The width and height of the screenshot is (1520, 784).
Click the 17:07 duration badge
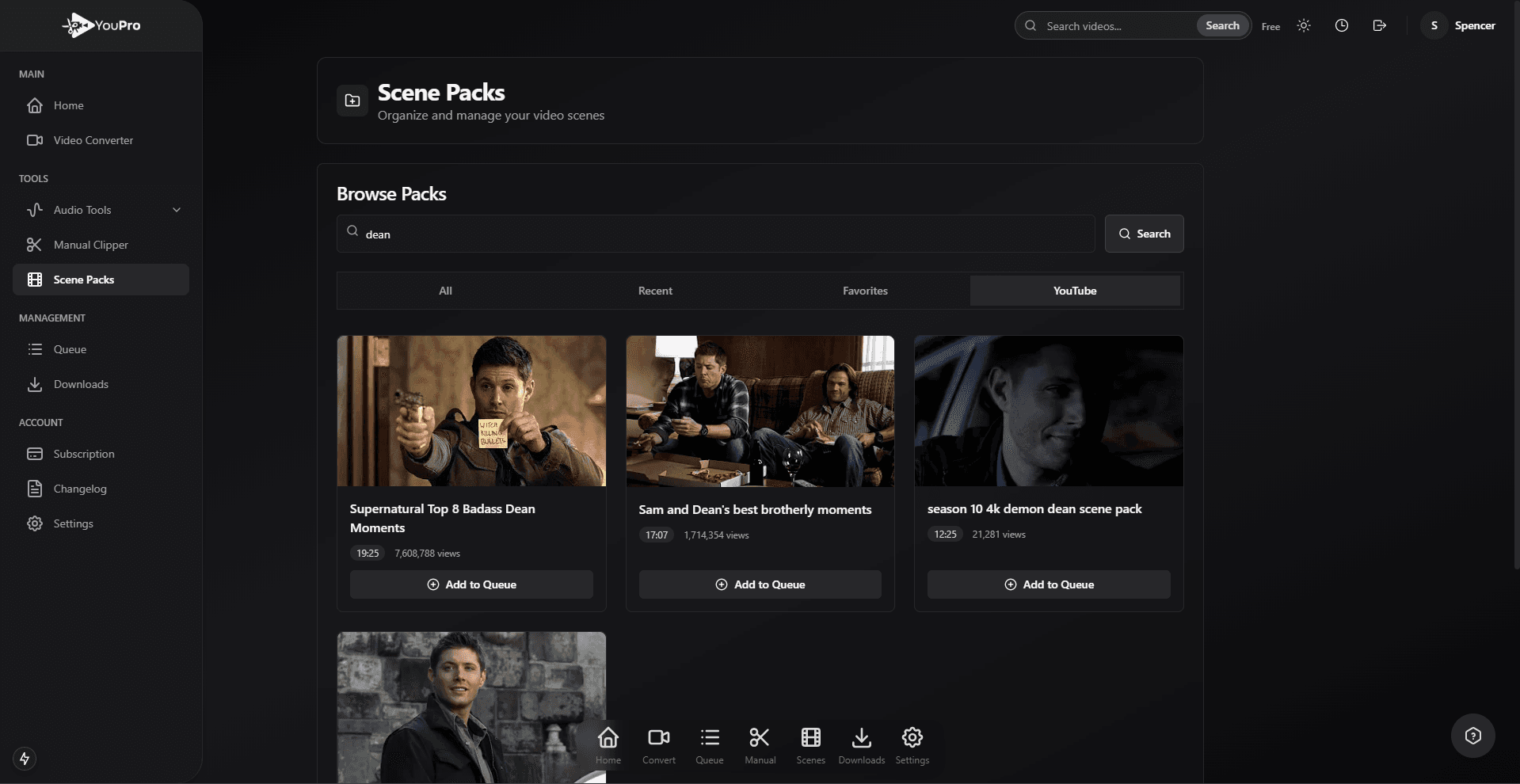[x=657, y=535]
